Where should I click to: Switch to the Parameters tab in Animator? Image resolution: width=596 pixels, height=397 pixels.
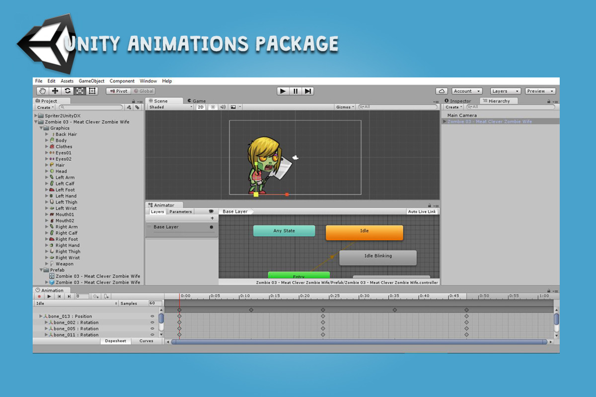(x=180, y=211)
